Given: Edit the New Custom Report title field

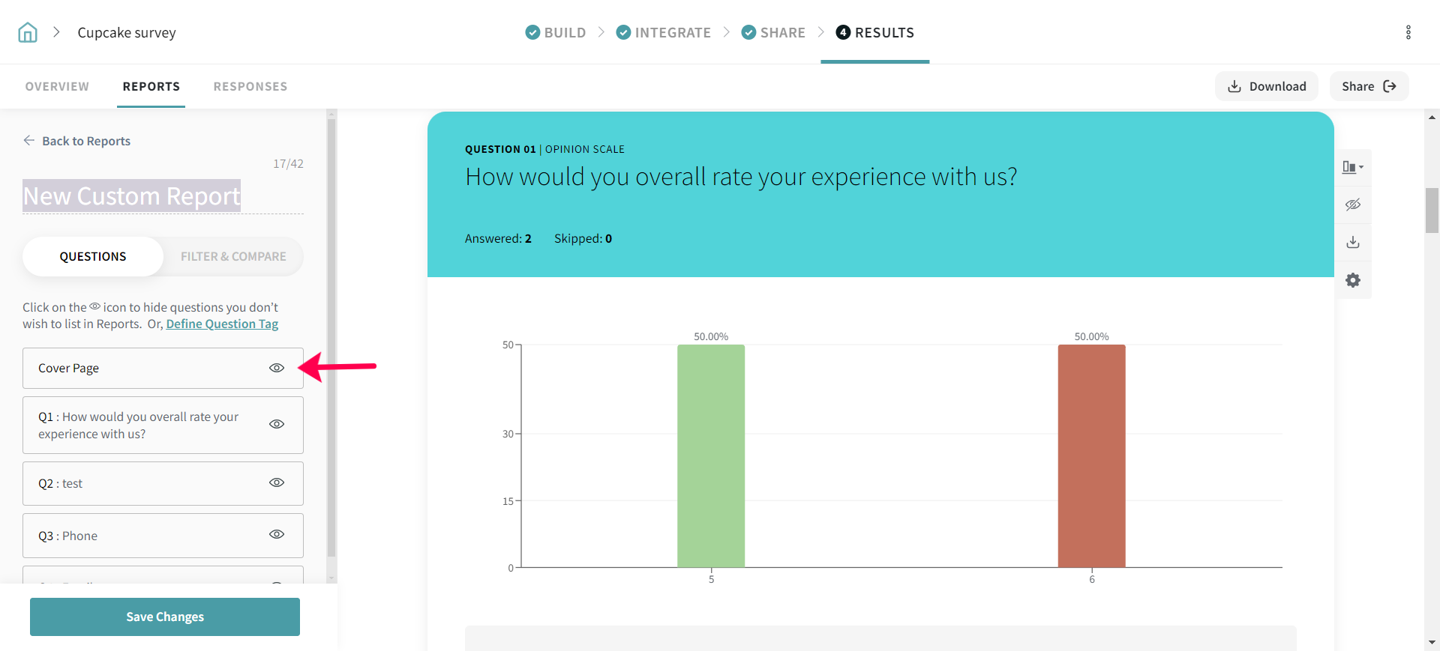Looking at the screenshot, I should point(132,196).
